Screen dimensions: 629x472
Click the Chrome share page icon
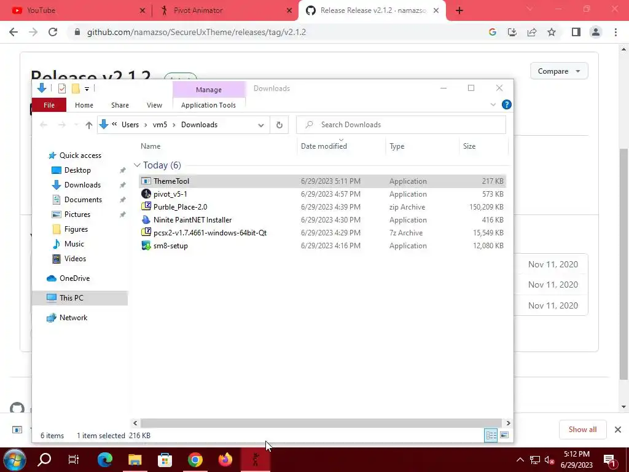(532, 32)
